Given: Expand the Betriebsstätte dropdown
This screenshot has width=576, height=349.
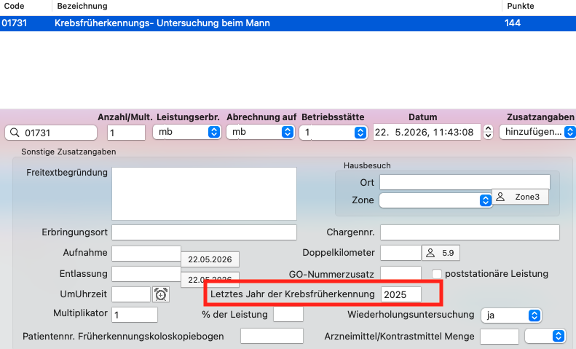Looking at the screenshot, I should click(x=334, y=133).
